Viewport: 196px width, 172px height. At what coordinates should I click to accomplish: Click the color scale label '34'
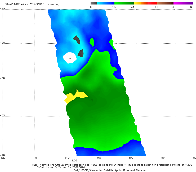133,7
